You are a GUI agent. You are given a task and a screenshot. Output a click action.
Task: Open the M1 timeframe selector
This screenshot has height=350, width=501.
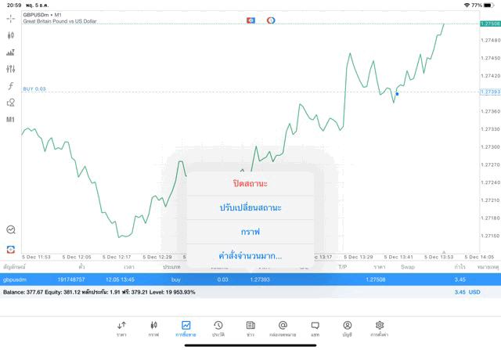[11, 120]
